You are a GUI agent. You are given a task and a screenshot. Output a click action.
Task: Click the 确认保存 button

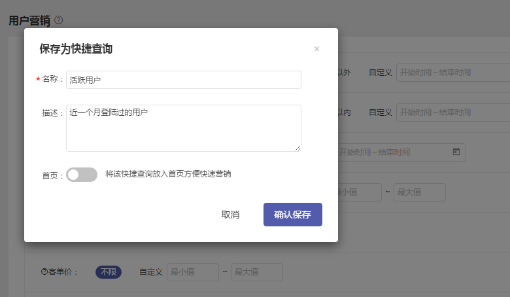coord(292,215)
